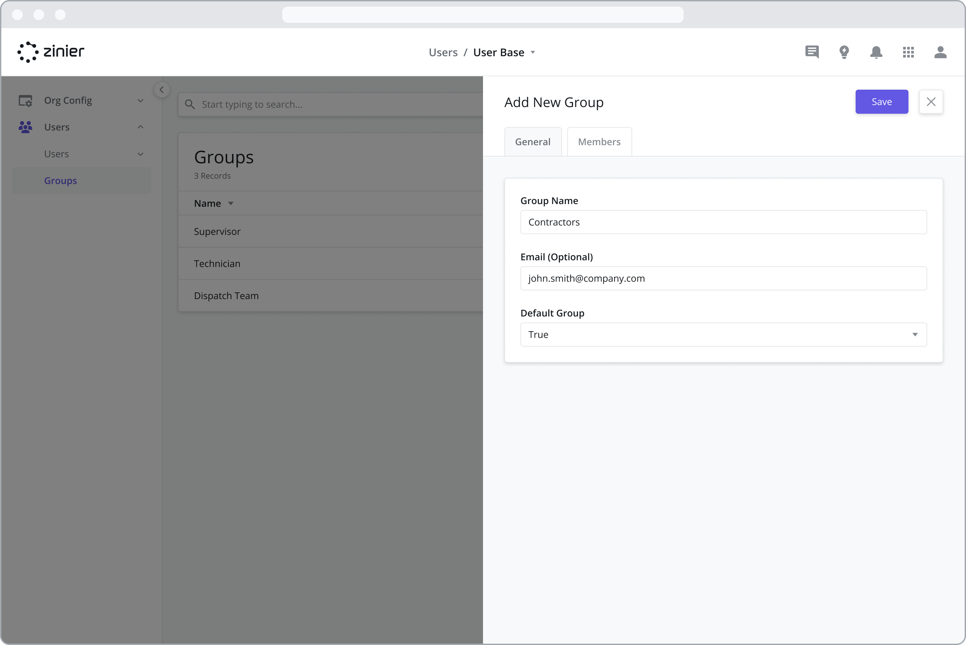Screen dimensions: 966x645
Task: Sort by the Name column arrow
Action: [x=231, y=204]
